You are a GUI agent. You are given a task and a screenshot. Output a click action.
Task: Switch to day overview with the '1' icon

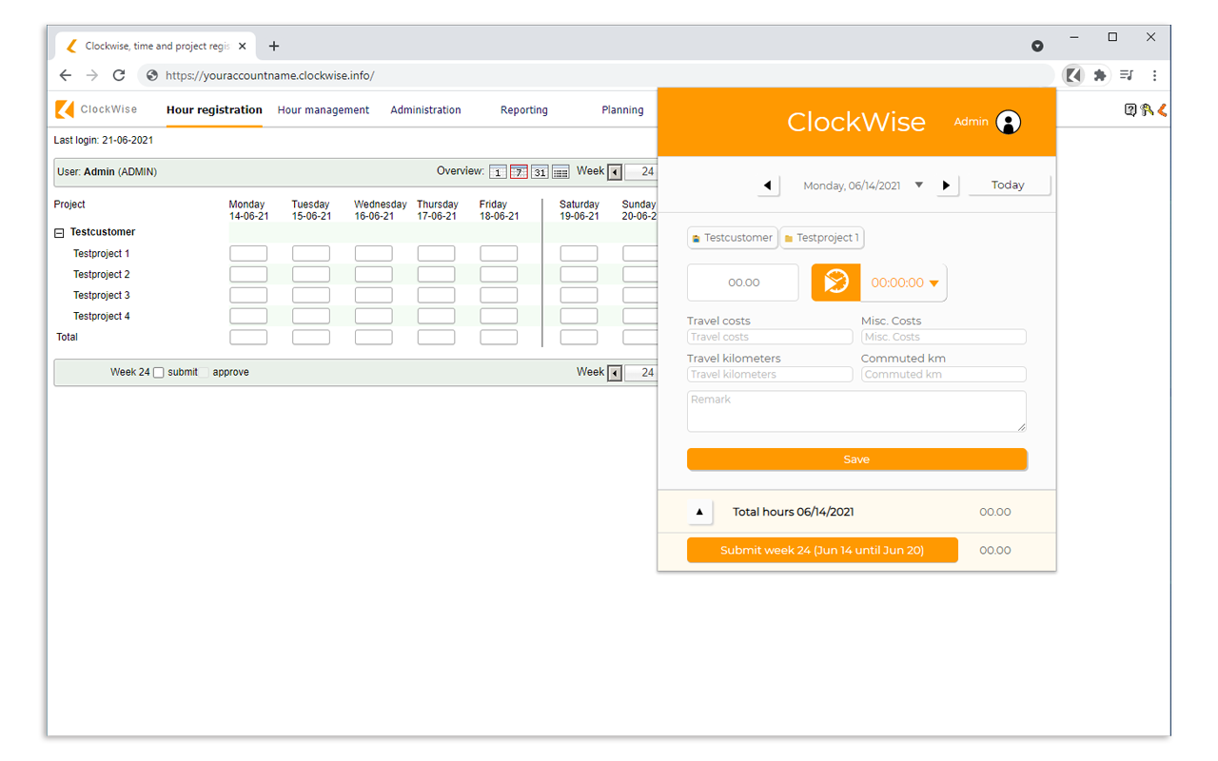coord(498,171)
